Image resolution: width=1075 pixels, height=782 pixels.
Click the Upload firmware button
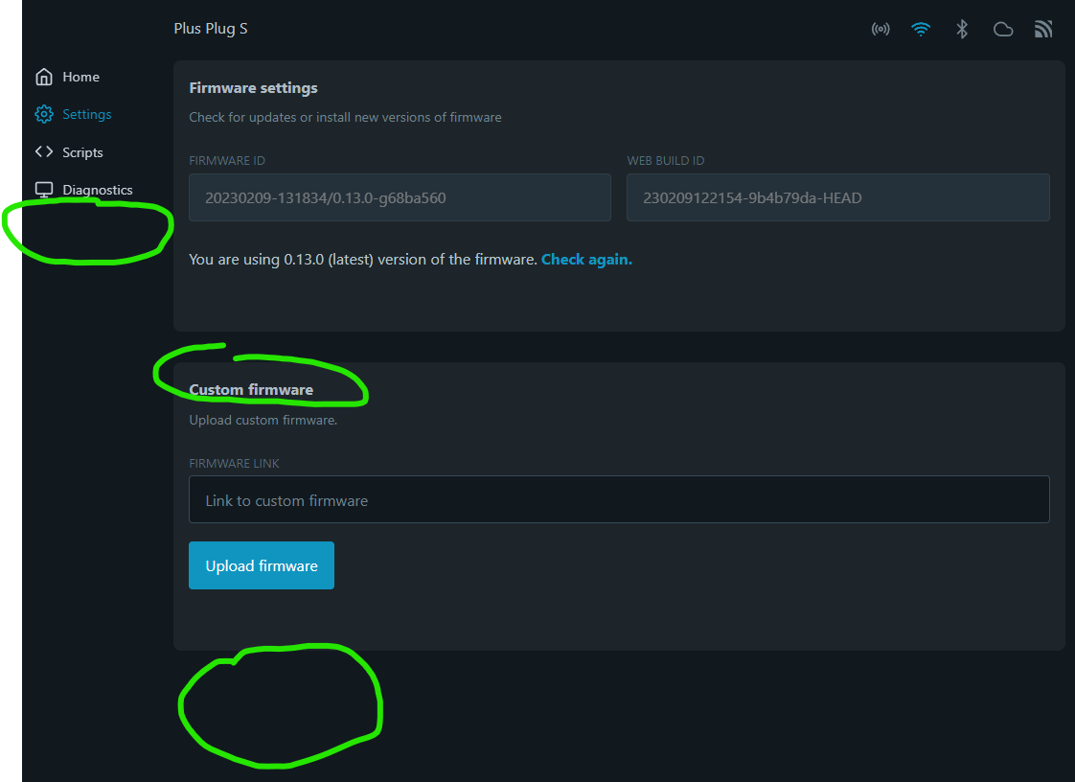click(x=262, y=565)
